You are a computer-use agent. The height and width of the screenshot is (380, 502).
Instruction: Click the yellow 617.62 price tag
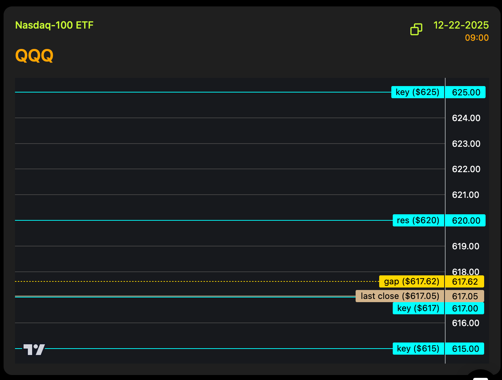(x=465, y=282)
